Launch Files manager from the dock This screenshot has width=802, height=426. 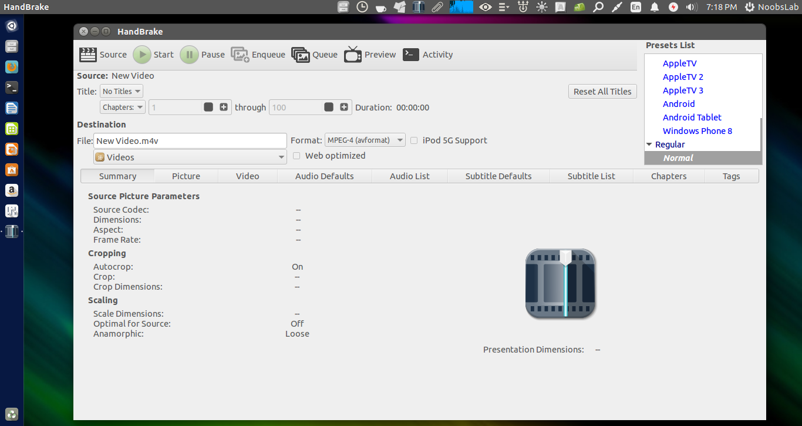pyautogui.click(x=12, y=47)
